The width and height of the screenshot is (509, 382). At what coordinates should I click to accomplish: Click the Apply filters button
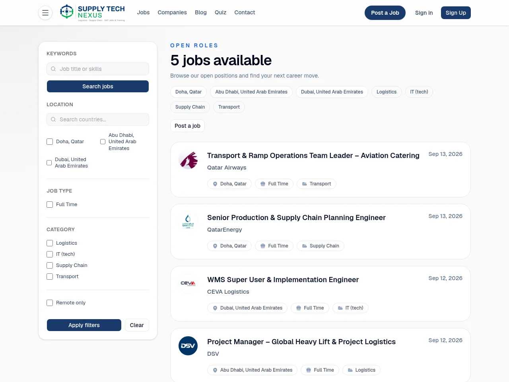click(x=84, y=325)
